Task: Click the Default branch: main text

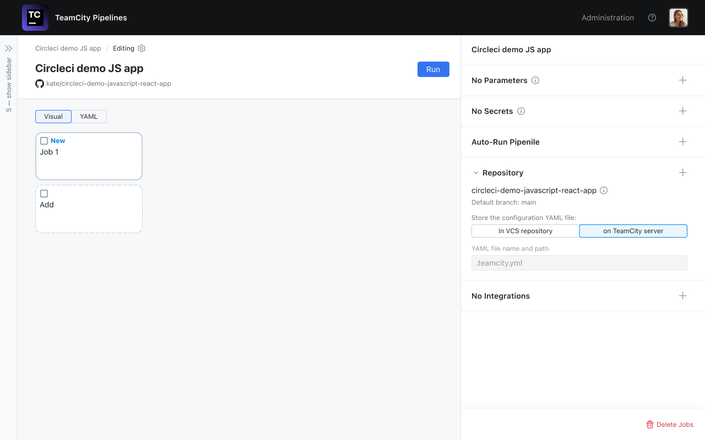Action: click(x=504, y=202)
